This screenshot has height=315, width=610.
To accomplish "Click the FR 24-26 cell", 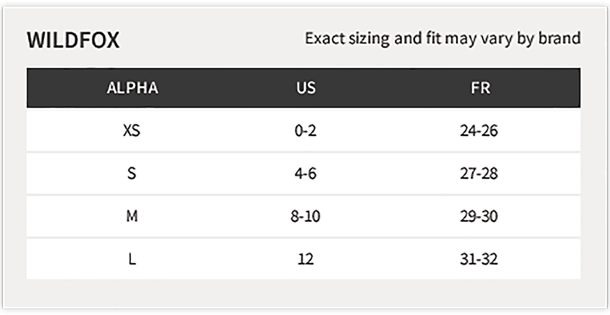I will 479,131.
